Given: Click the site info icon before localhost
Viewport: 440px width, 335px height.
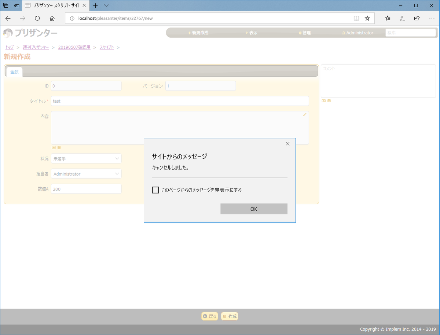Looking at the screenshot, I should pos(72,18).
